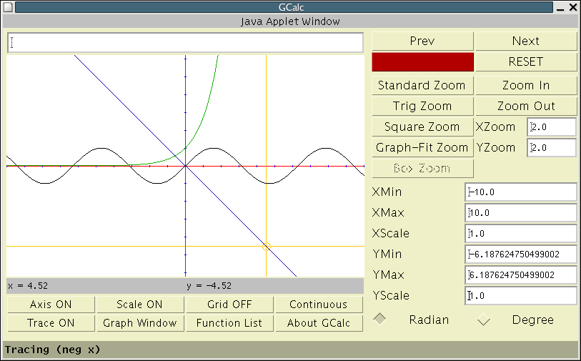Apply Graph-Fit Zoom
The image size is (581, 361).
click(x=422, y=147)
